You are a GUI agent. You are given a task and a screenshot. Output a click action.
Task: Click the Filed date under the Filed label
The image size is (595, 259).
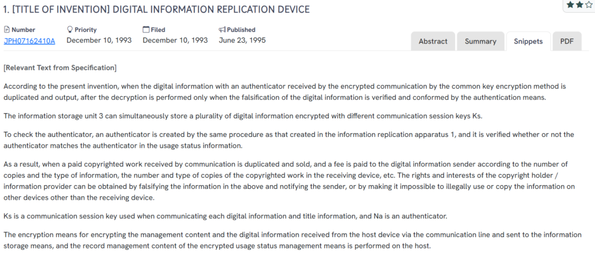[175, 41]
